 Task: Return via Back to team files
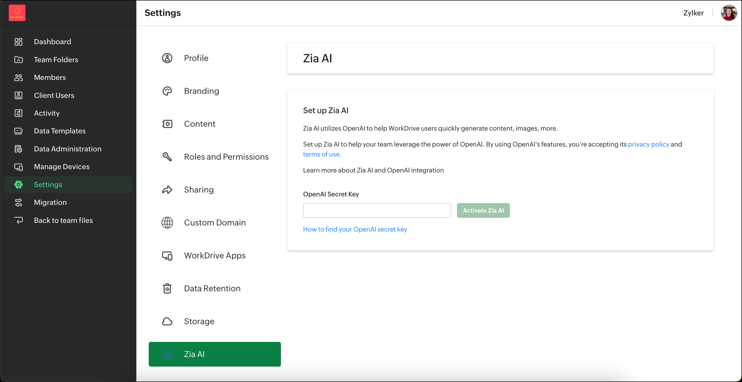point(68,220)
